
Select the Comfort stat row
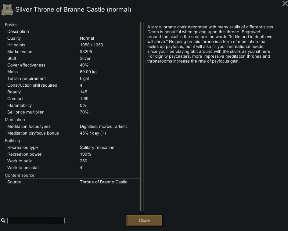pos(72,99)
